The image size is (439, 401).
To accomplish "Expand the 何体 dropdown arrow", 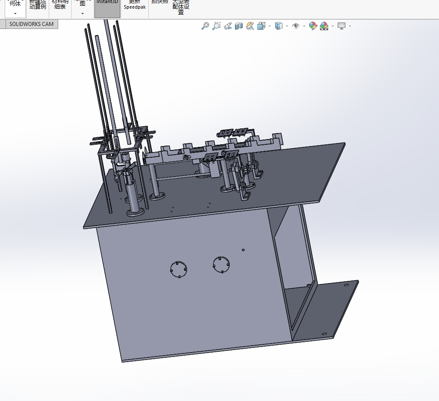I will pyautogui.click(x=15, y=13).
